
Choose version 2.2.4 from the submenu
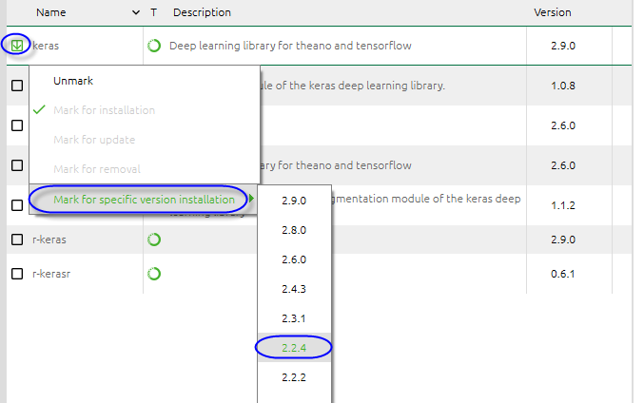click(x=294, y=348)
